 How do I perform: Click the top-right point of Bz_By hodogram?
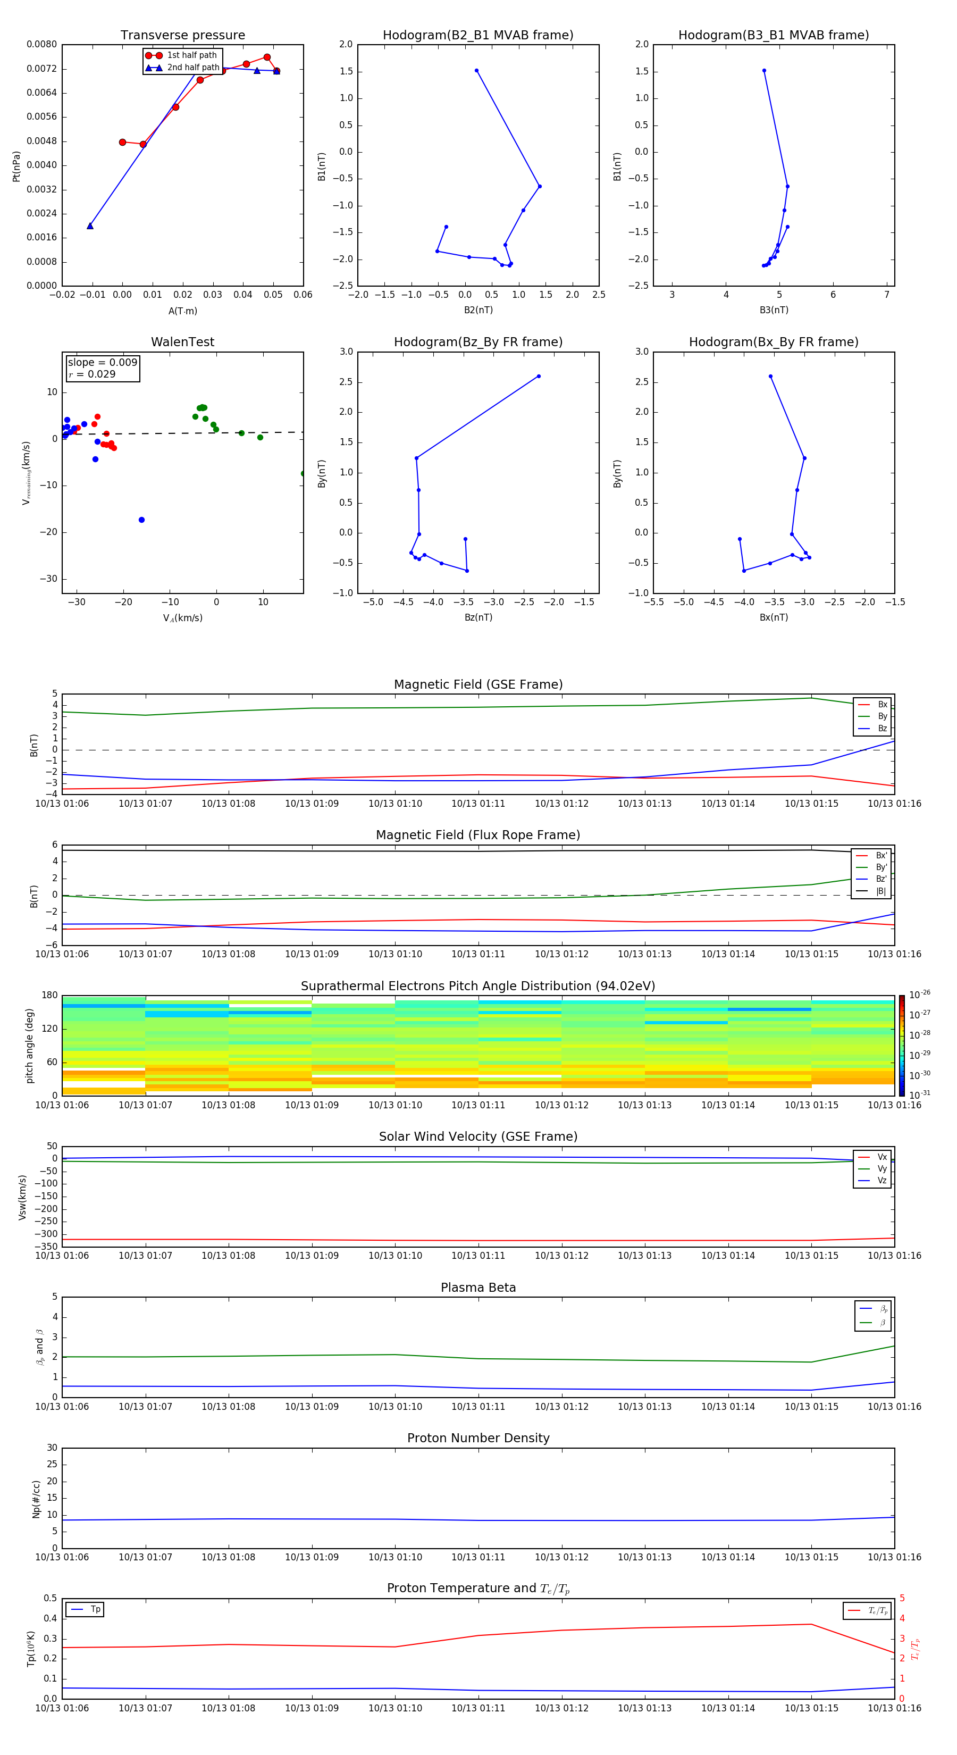(539, 376)
